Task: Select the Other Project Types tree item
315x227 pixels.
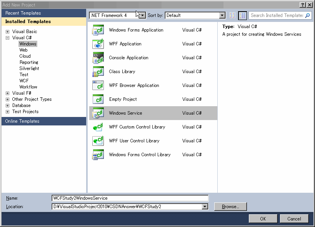Action: (32, 99)
